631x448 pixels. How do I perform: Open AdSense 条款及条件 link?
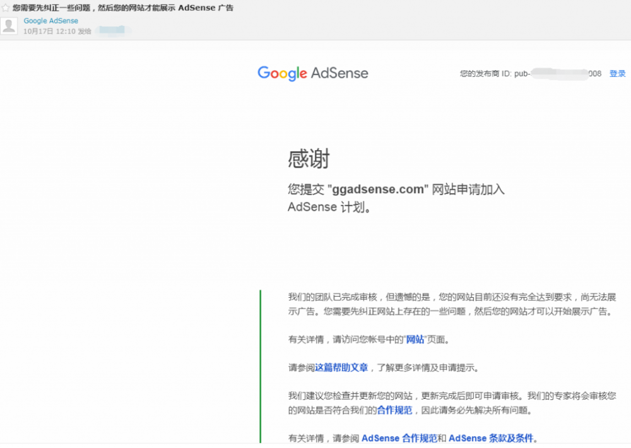[491, 438]
